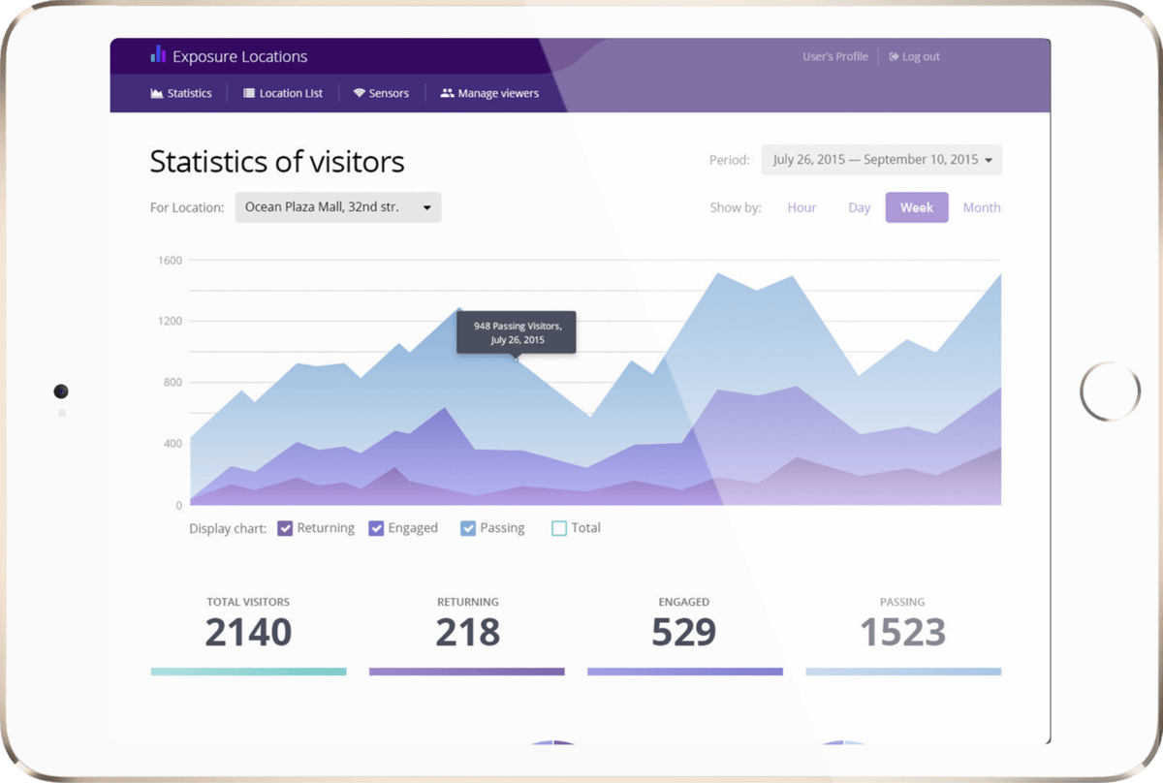This screenshot has width=1163, height=783.
Task: Click the Statistics chart icon in navigation
Action: point(156,94)
